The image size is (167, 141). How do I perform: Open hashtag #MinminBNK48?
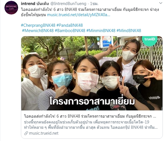(101, 31)
